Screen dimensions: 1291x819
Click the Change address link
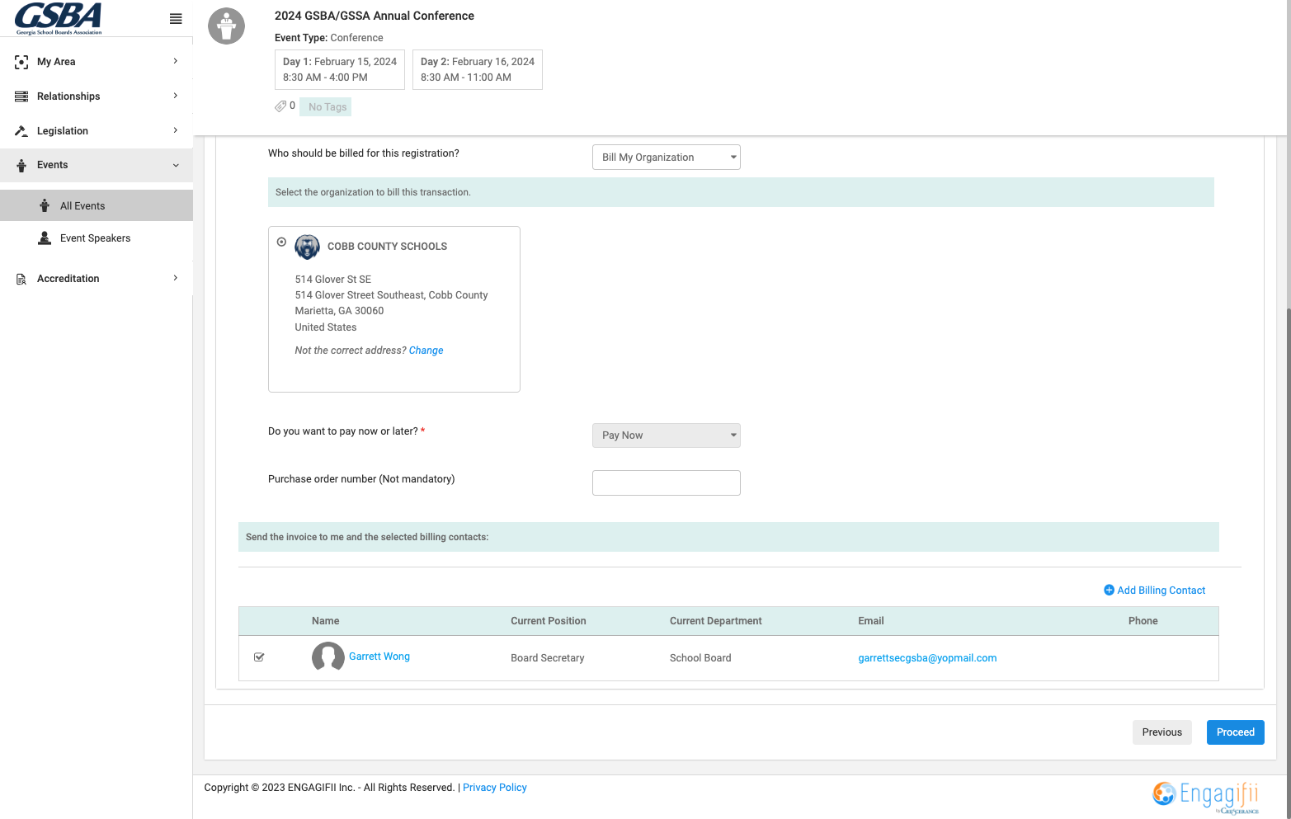(x=426, y=351)
